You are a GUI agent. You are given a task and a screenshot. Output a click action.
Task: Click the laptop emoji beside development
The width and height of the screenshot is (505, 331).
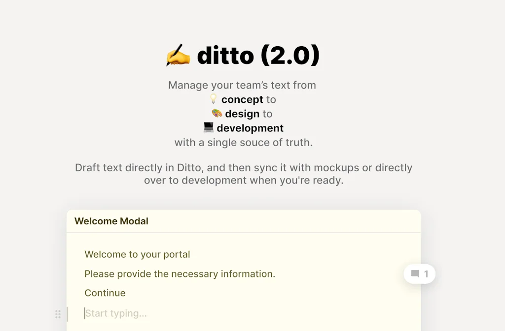pos(208,128)
